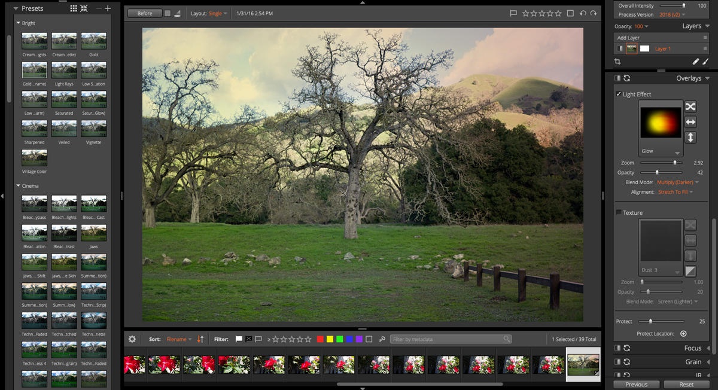Rotate image right with toolbar arrow

[594, 13]
